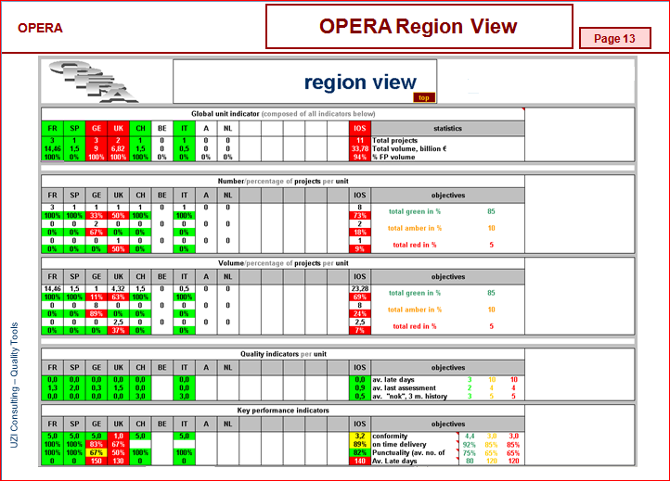This screenshot has width=670, height=481.
Task: Click red IOS header in Global unit indicator
Action: click(x=361, y=128)
